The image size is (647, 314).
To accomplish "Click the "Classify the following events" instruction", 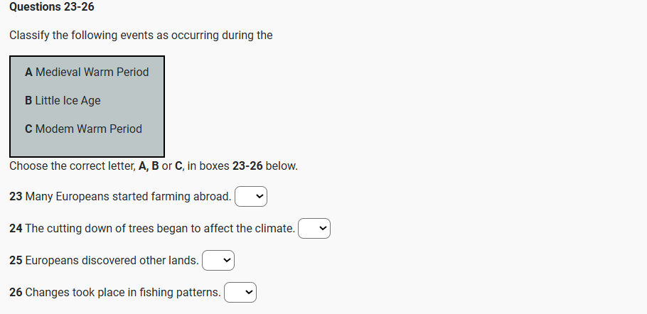I will (x=141, y=35).
